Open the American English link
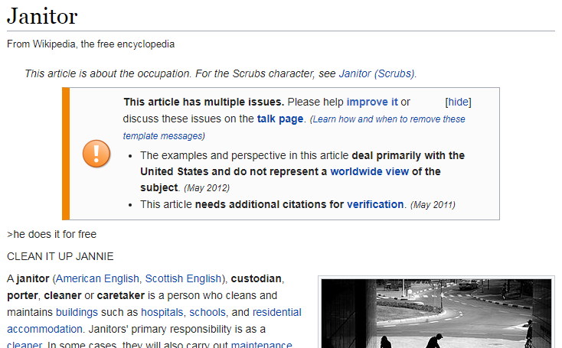The image size is (562, 348). [97, 278]
